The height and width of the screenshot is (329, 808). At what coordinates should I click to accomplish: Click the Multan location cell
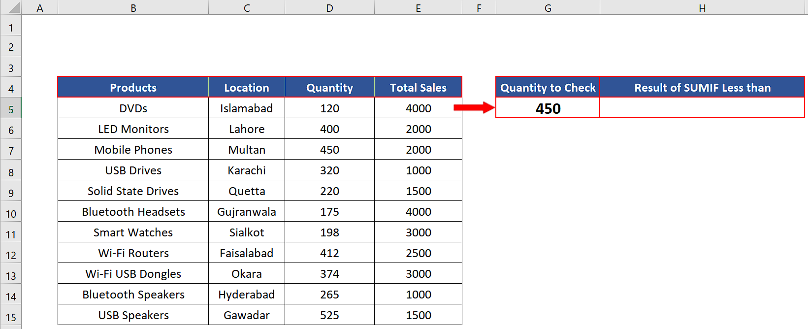[247, 149]
